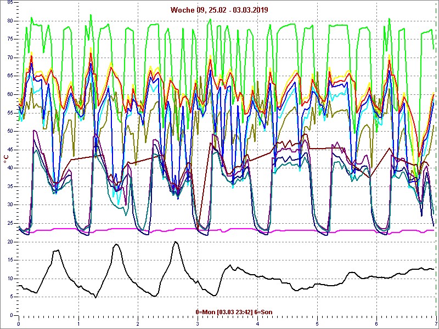Click the vertical axis value "65"
Viewport: 439px width, 329px height.
click(10, 76)
